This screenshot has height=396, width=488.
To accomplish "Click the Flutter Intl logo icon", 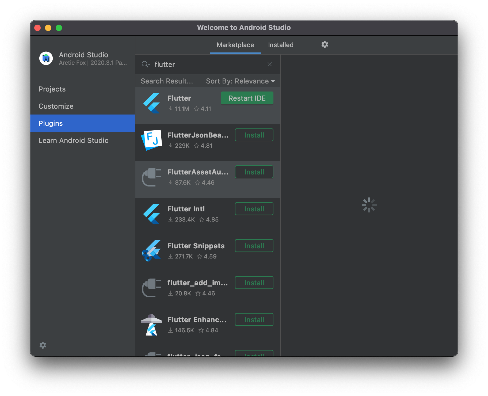I will click(152, 214).
